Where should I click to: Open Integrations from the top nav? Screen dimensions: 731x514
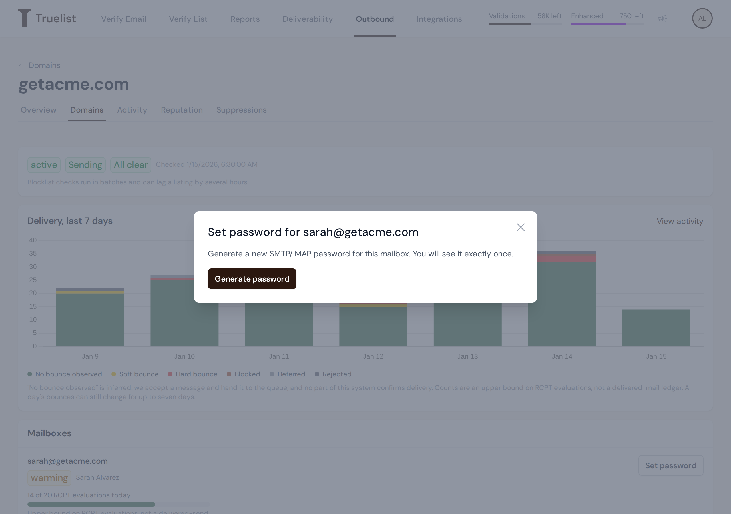point(439,19)
